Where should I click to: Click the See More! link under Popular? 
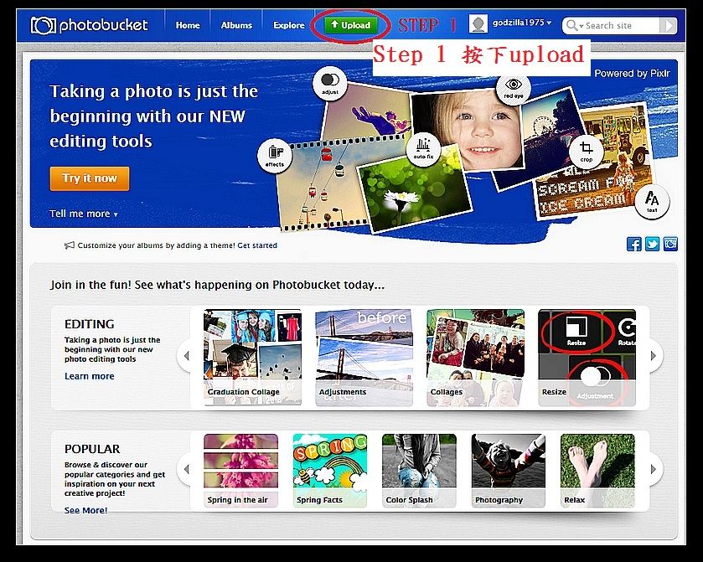pos(85,510)
